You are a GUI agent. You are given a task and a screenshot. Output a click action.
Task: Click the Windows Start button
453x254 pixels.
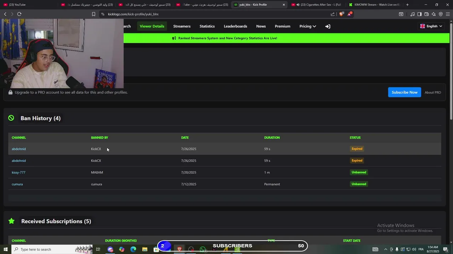(x=5, y=249)
